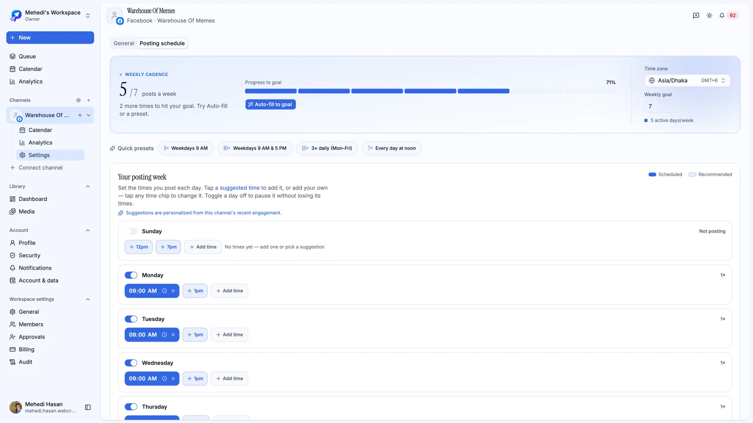Click the clock icon on Tuesday's 09:00 AM chip

click(164, 335)
